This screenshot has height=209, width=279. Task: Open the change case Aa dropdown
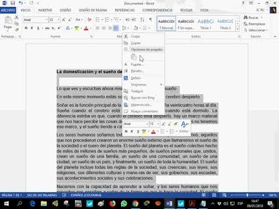79,20
